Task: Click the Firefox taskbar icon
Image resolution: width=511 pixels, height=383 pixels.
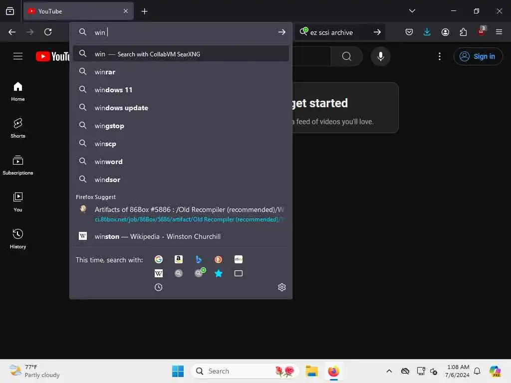Action: point(334,371)
